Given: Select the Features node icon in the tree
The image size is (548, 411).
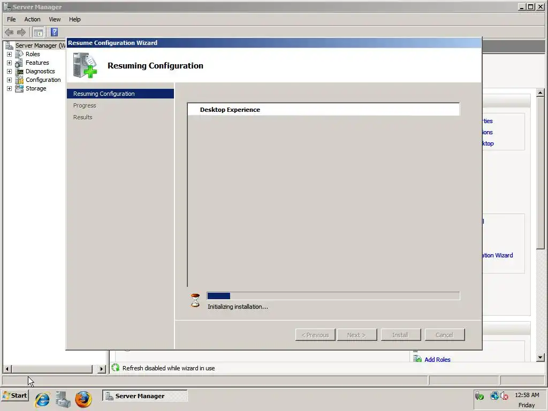Looking at the screenshot, I should click(x=19, y=63).
